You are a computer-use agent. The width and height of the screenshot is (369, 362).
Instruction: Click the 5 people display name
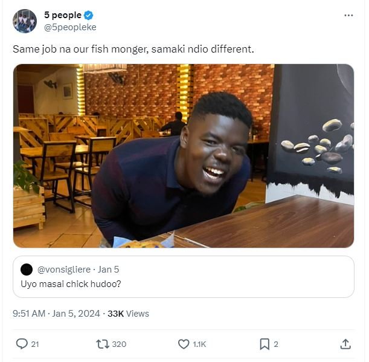[62, 16]
